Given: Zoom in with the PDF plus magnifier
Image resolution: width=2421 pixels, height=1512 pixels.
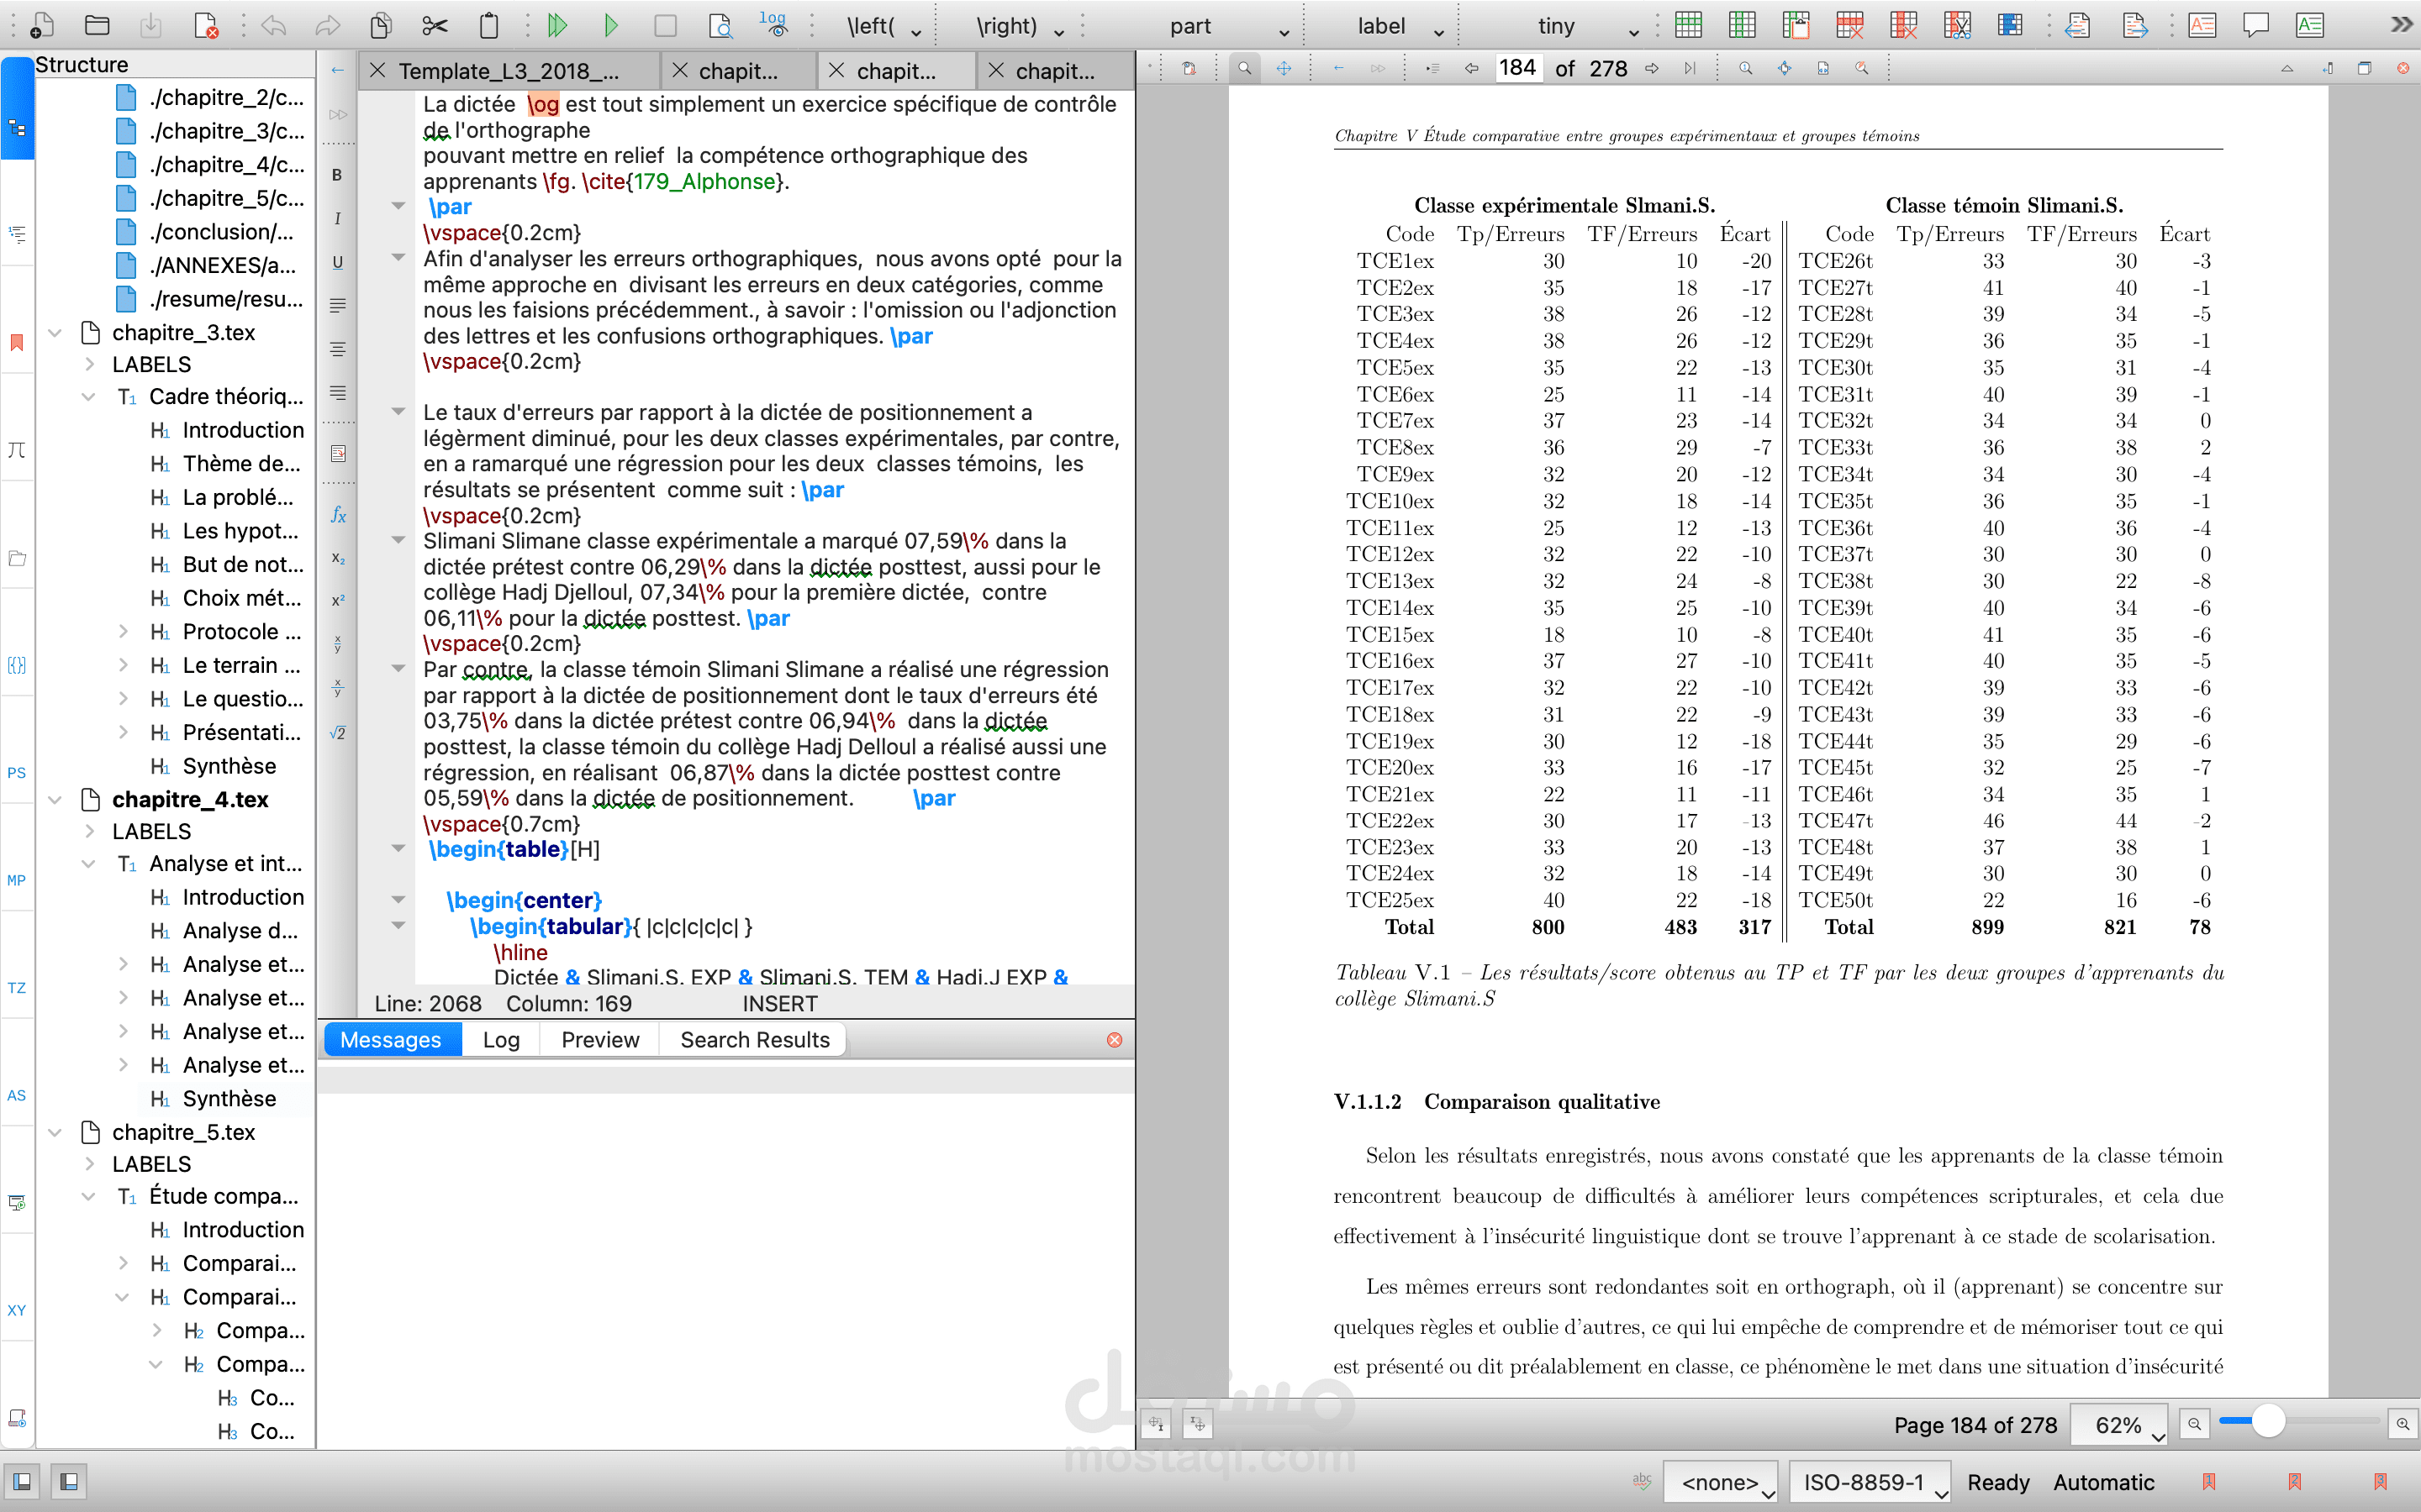Looking at the screenshot, I should (x=2403, y=1423).
